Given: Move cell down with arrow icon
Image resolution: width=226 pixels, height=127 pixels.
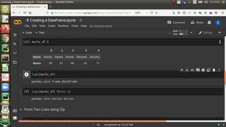Looking at the screenshot, I should pos(187,70).
